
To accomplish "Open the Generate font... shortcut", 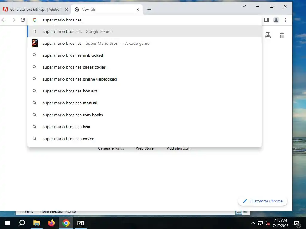I will point(111,148).
